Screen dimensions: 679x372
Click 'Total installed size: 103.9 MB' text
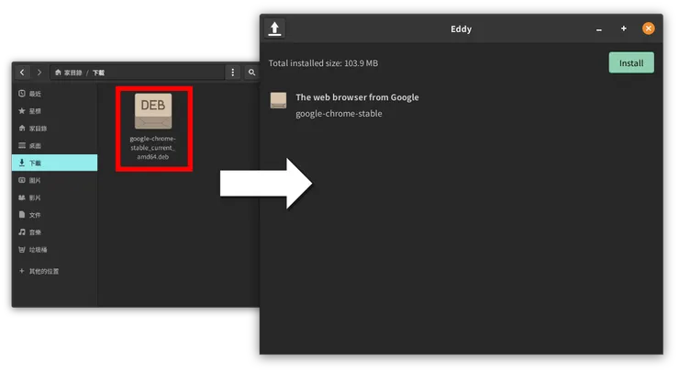[x=323, y=63]
